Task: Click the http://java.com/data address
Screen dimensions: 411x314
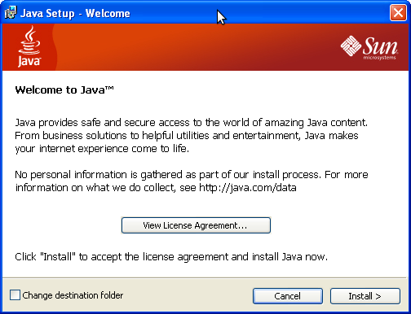Action: (248, 188)
